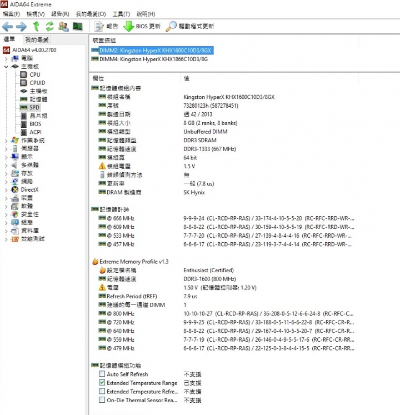Expand the 存放 tree node
Image resolution: width=400 pixels, height=415 pixels.
coord(6,173)
